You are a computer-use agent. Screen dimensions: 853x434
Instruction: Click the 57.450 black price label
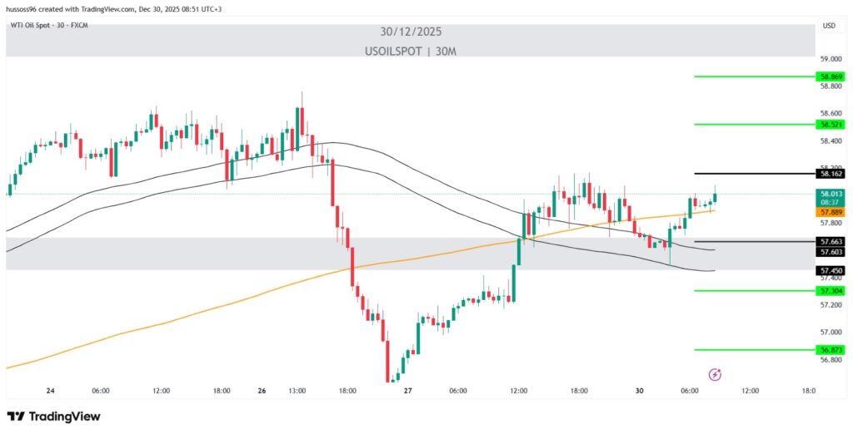[831, 271]
